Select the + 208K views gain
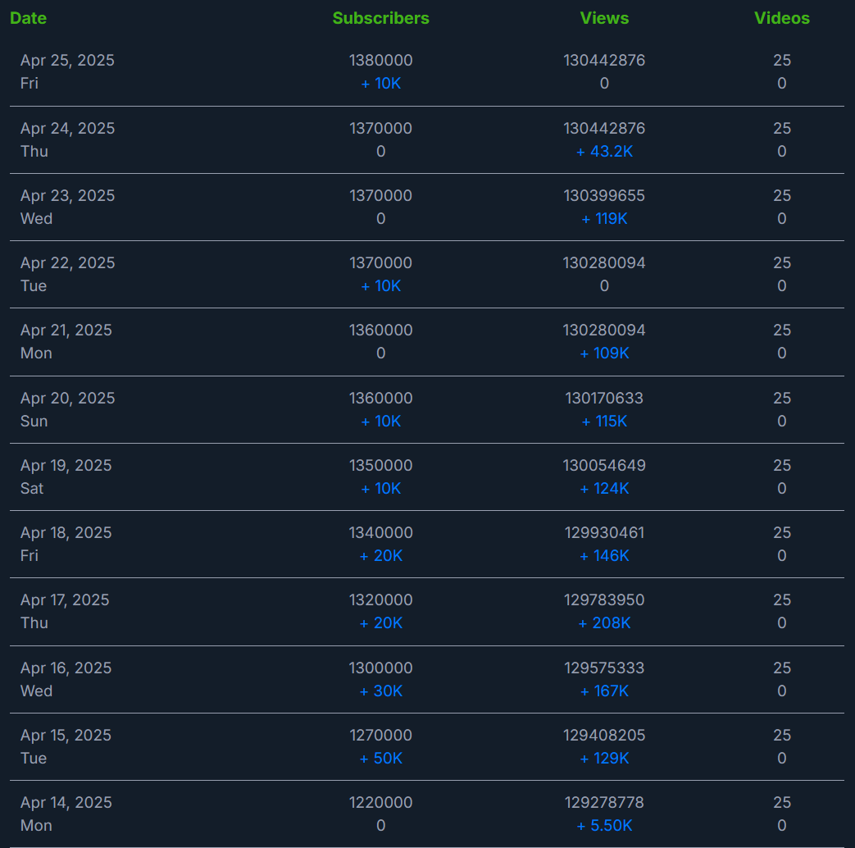 pos(604,623)
